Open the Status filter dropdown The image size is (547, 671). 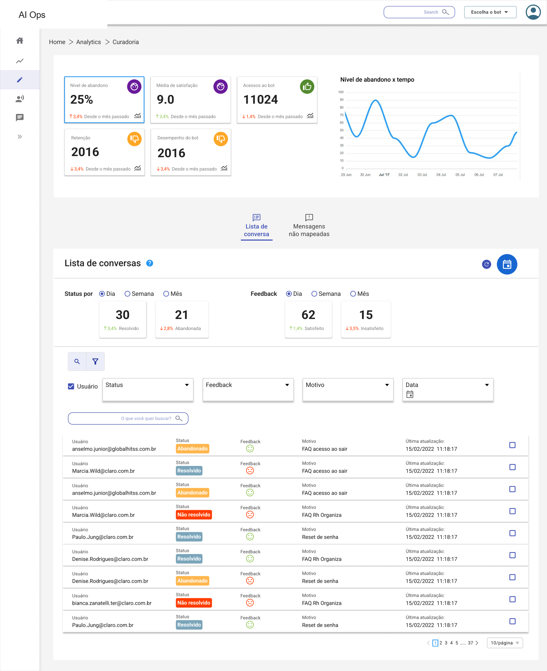tap(148, 390)
